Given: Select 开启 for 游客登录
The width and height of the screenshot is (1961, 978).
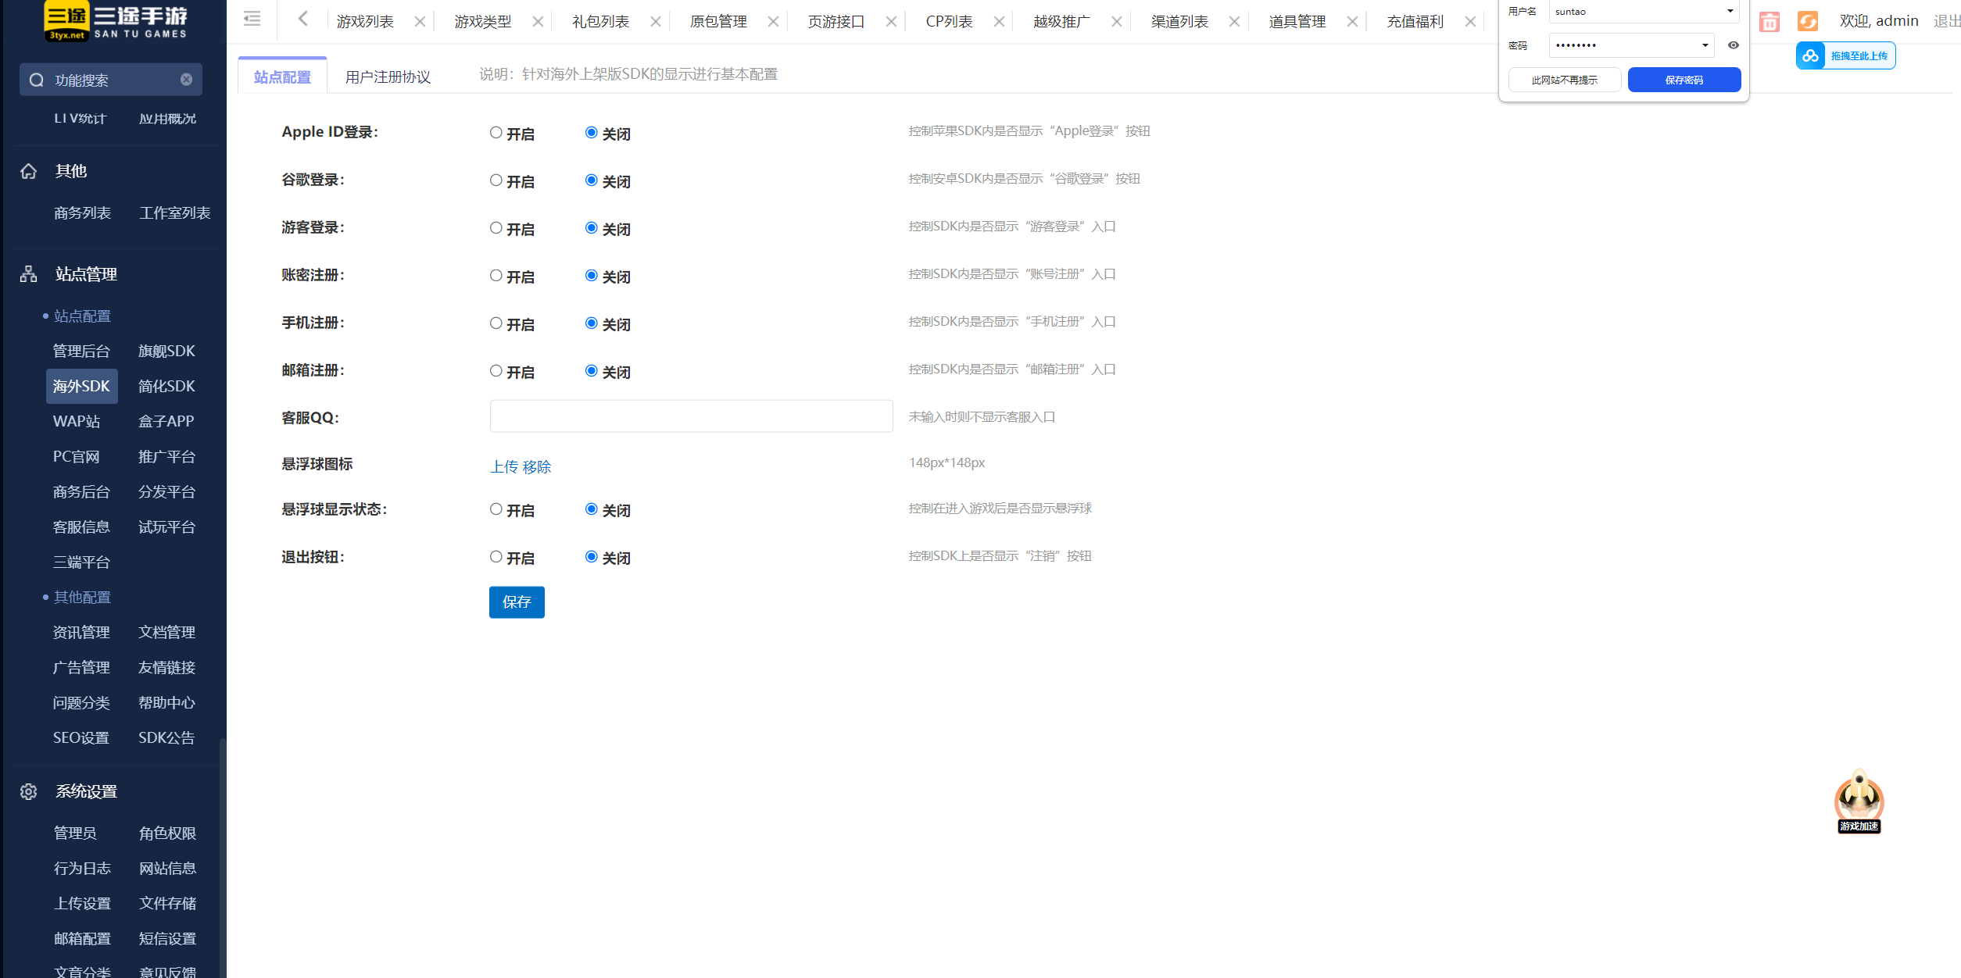Looking at the screenshot, I should [x=496, y=228].
